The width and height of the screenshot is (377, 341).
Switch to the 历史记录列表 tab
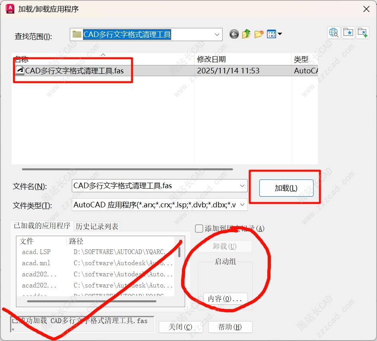point(97,226)
